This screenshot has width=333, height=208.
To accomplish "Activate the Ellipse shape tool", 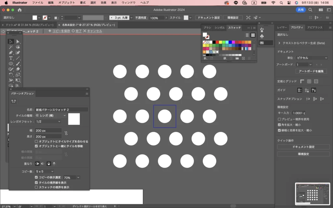I will [11, 63].
